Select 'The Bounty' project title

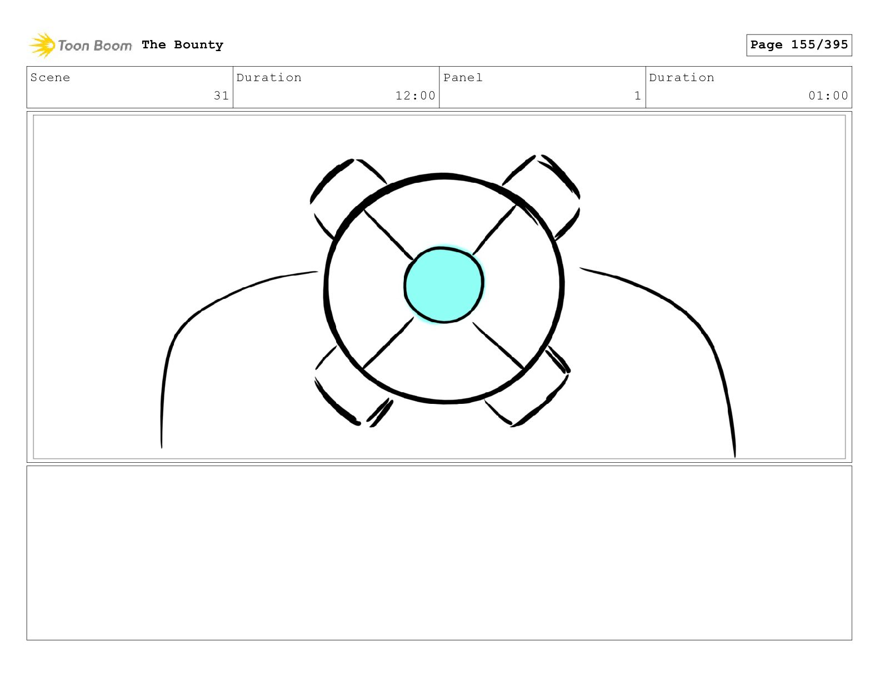pyautogui.click(x=182, y=45)
